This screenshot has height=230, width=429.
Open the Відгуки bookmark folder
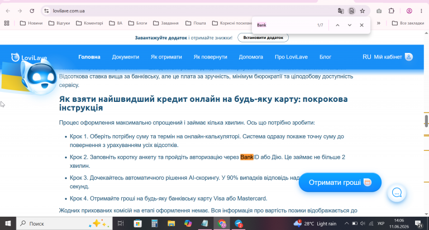pyautogui.click(x=59, y=23)
